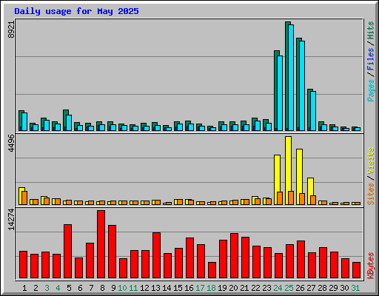Screen dimensions: 379x296
Task: Click the green Hits legend label
Action: point(371,30)
